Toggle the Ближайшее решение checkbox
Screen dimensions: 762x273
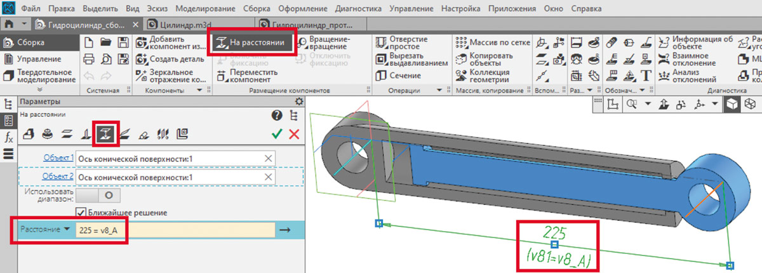(81, 212)
